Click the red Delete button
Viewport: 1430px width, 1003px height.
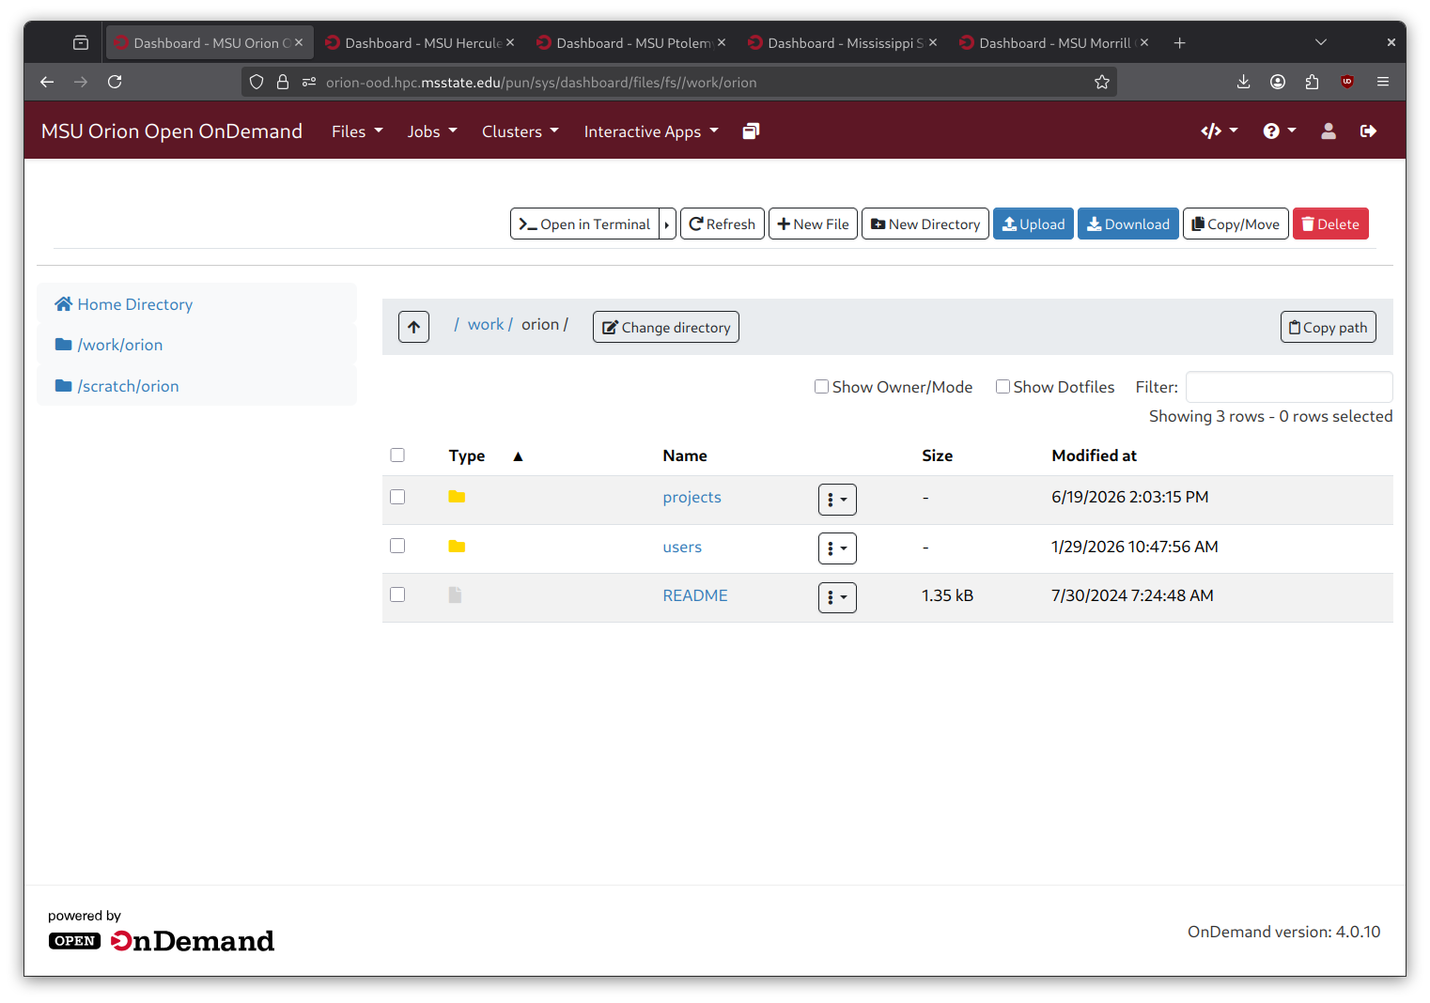click(1330, 224)
